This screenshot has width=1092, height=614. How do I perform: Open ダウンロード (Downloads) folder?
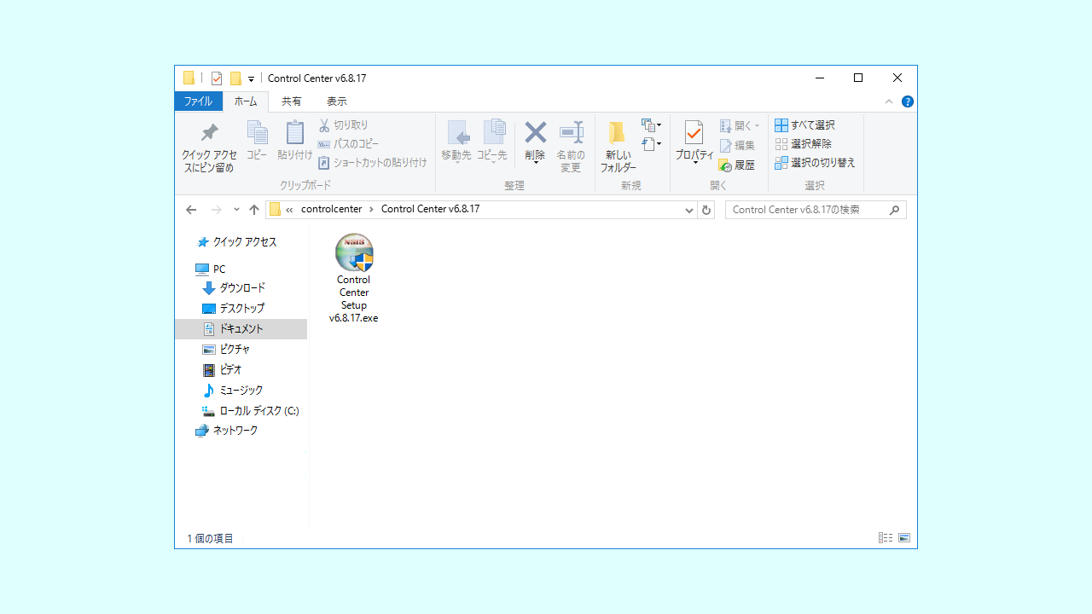point(235,288)
